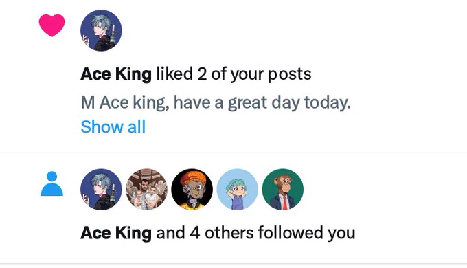467x268 pixels.
Task: Click the word 'liked' in the notification
Action: [x=174, y=74]
